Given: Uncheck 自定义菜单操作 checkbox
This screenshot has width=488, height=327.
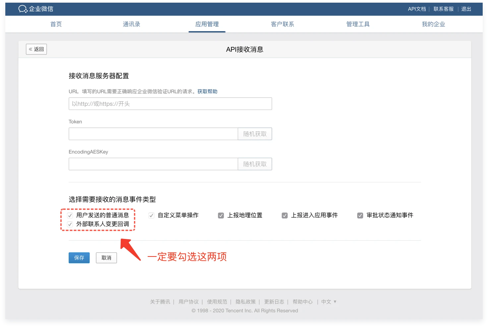Looking at the screenshot, I should point(151,215).
